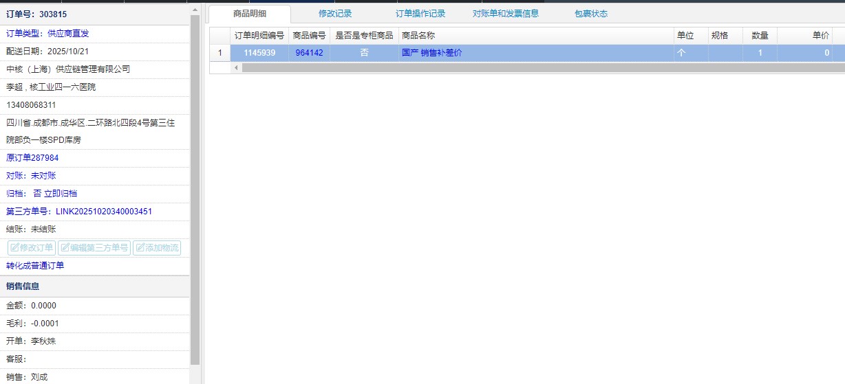Image resolution: width=845 pixels, height=384 pixels.
Task: Click 转化成普通订单 link
Action: [35, 266]
